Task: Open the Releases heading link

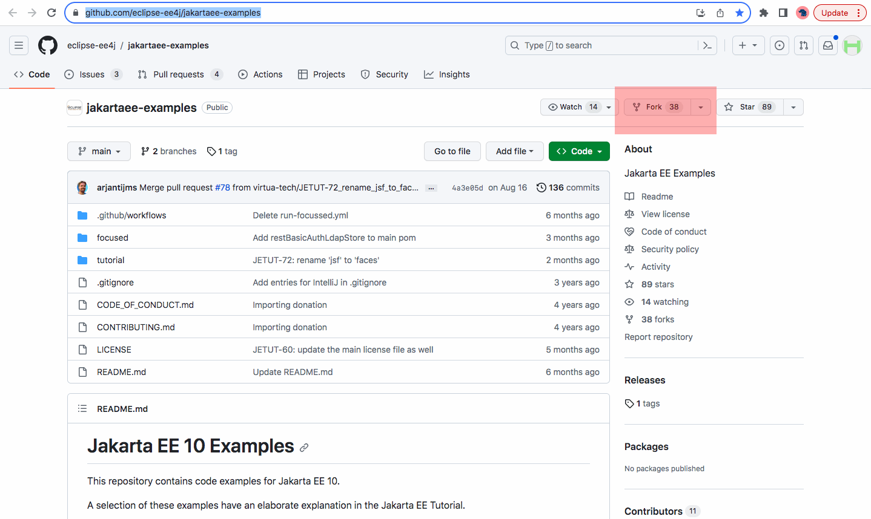Action: point(644,380)
